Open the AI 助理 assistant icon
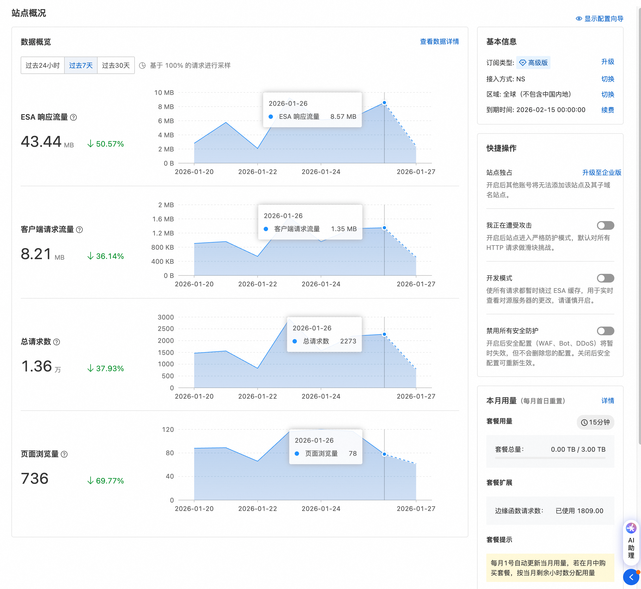This screenshot has height=589, width=641. [x=631, y=528]
